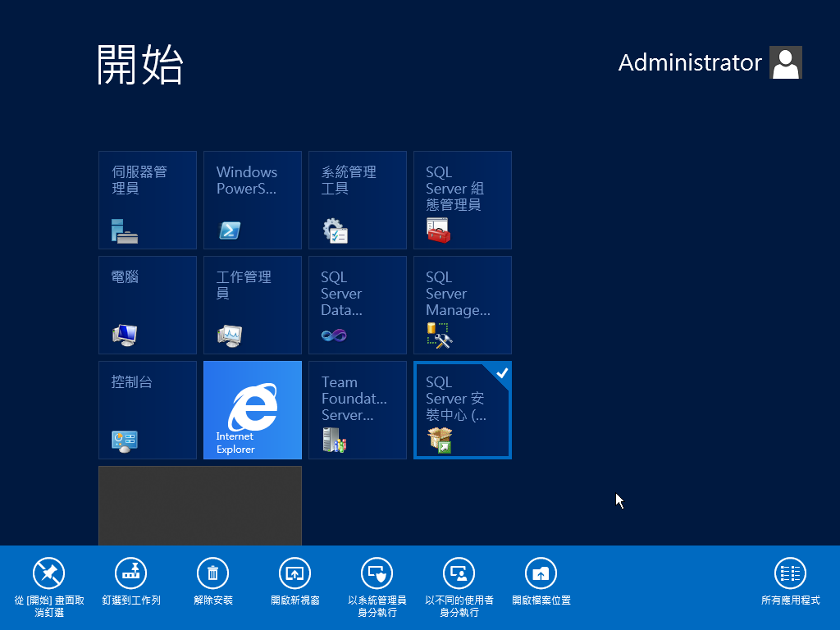Viewport: 840px width, 630px height.
Task: Click 開啟新視窗 icon
Action: pos(294,573)
